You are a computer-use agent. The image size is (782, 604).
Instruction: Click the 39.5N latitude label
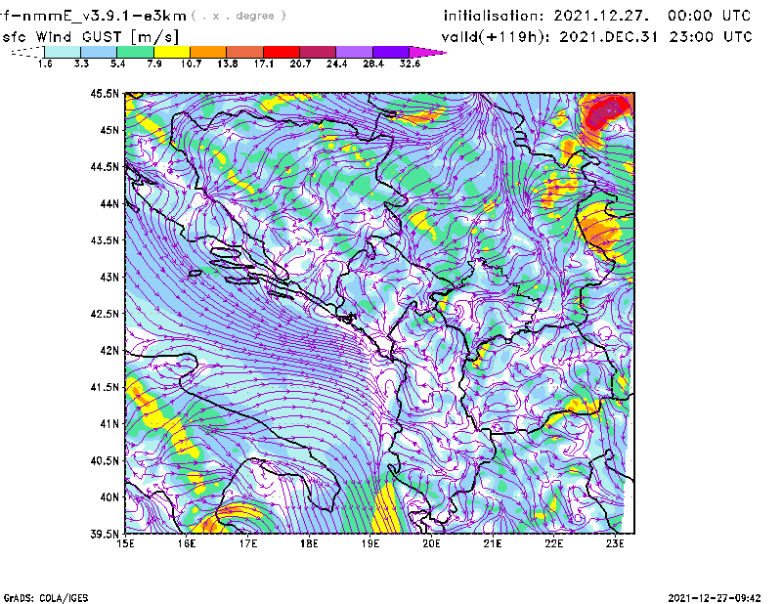point(105,535)
